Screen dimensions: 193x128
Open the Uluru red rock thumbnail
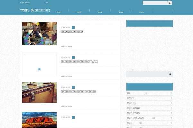[x=39, y=120]
